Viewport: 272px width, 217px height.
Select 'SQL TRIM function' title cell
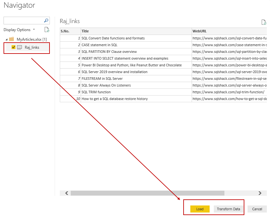[136, 92]
